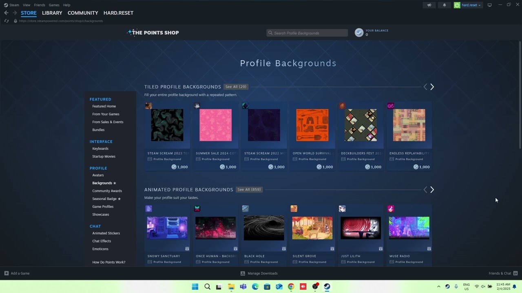Click Endless Replayability game icon
The image size is (522, 293).
[391, 106]
